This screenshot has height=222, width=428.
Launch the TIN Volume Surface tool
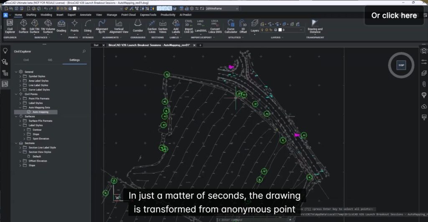pos(48,26)
